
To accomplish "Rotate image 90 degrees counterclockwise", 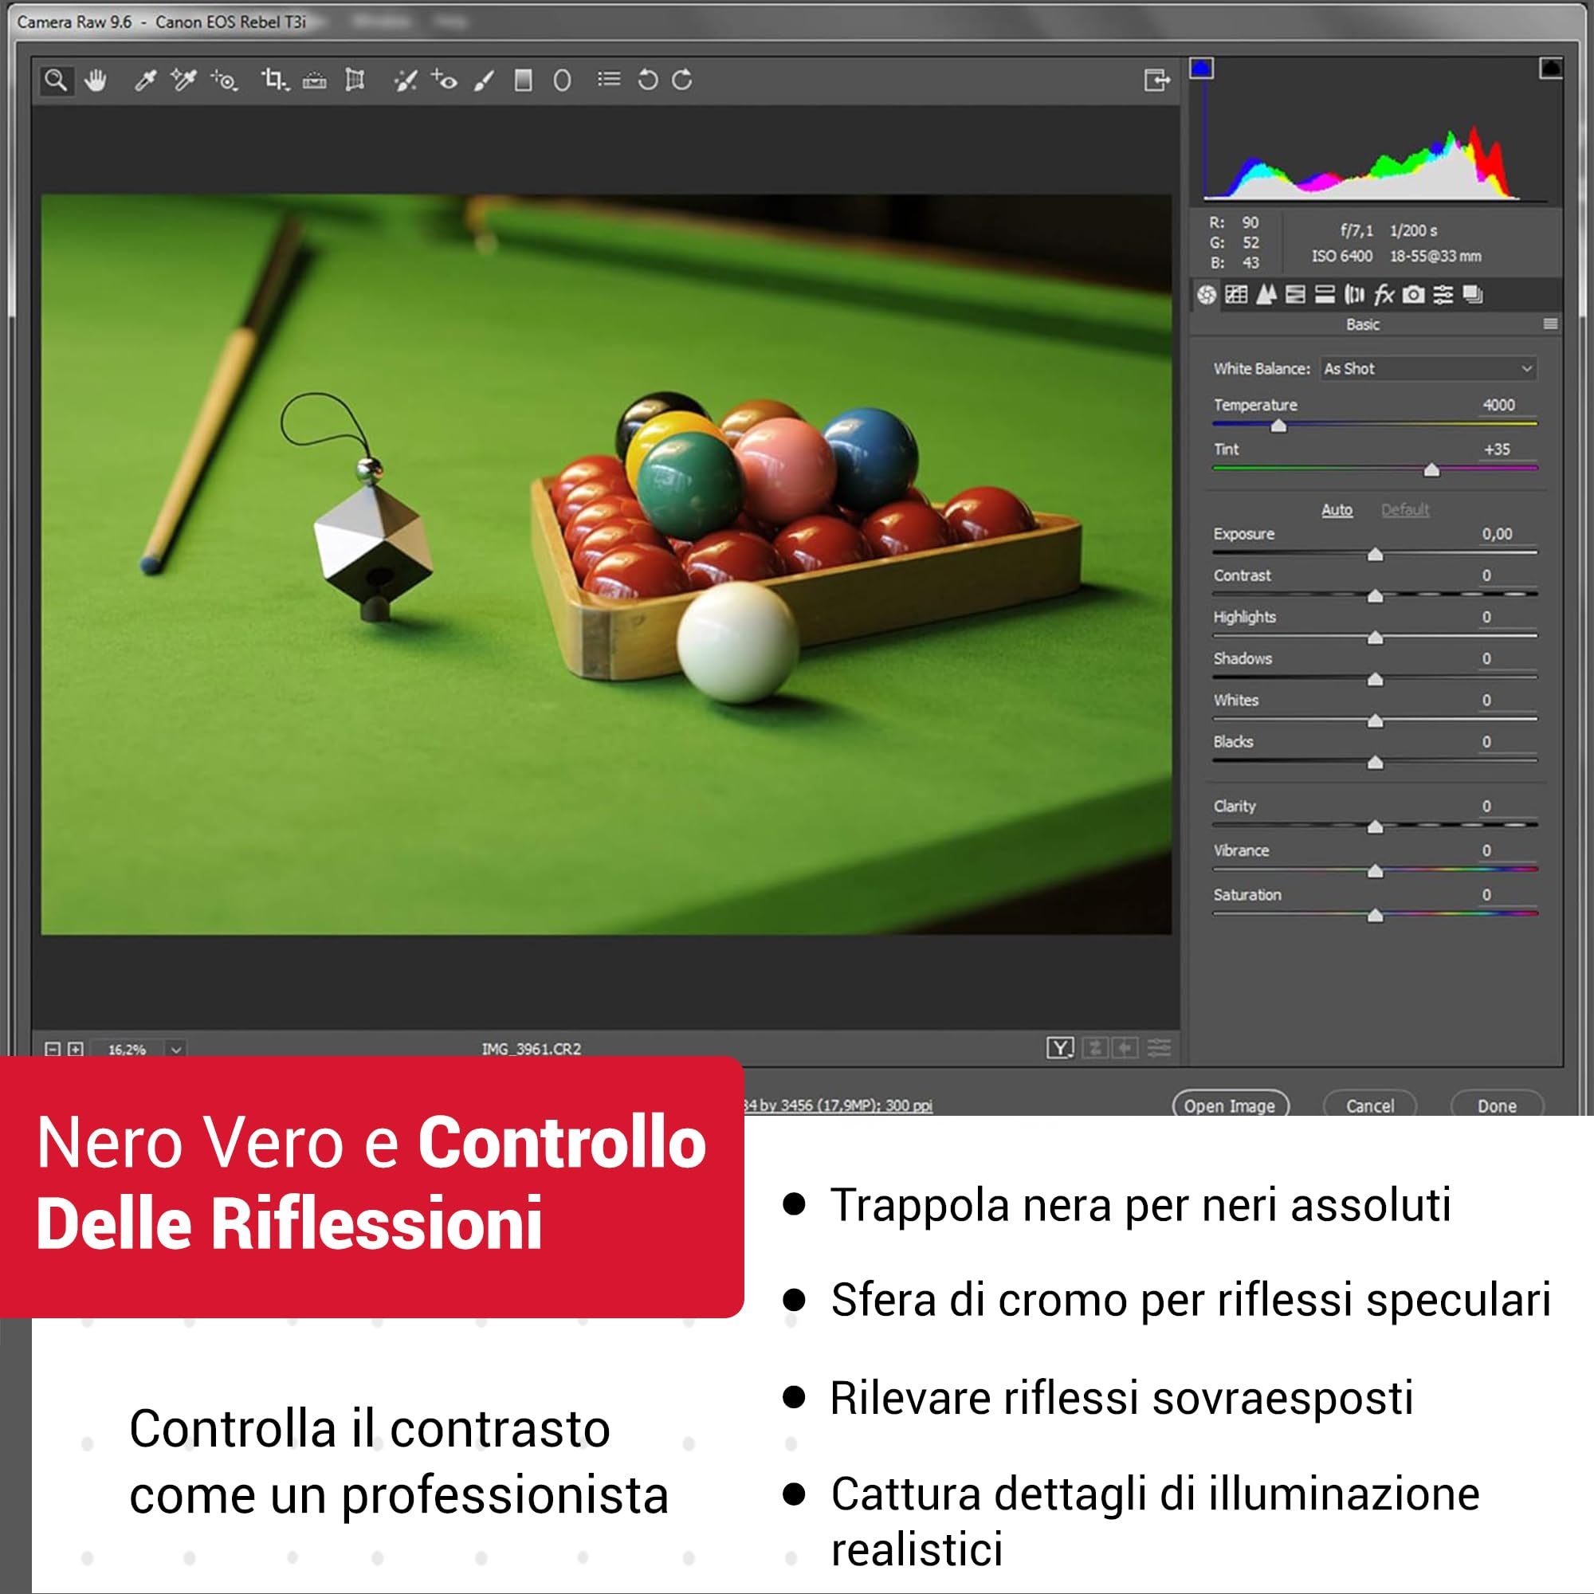I will (x=648, y=80).
